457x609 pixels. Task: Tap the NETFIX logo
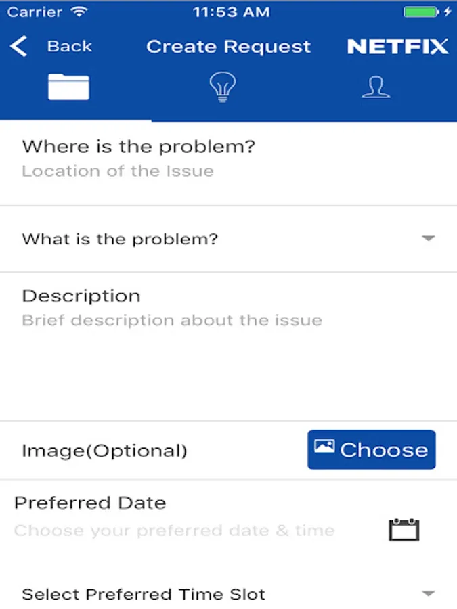(398, 47)
